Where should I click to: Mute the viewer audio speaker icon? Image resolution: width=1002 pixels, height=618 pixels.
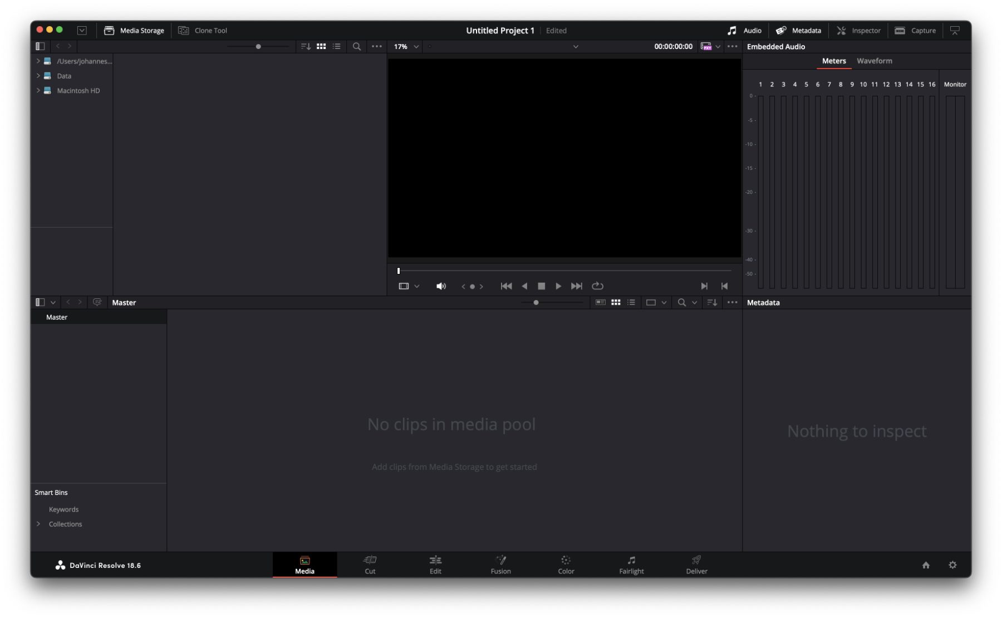click(x=441, y=286)
